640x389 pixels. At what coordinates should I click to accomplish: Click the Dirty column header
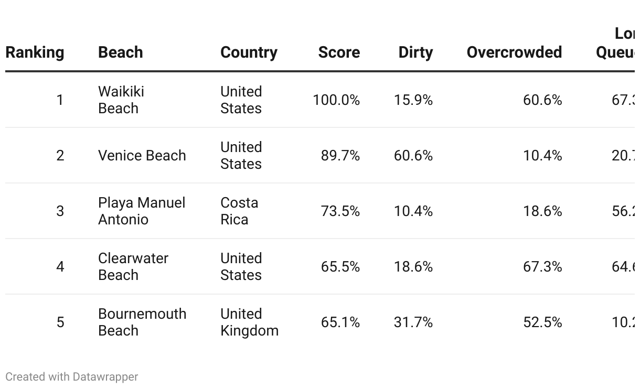[x=415, y=52]
